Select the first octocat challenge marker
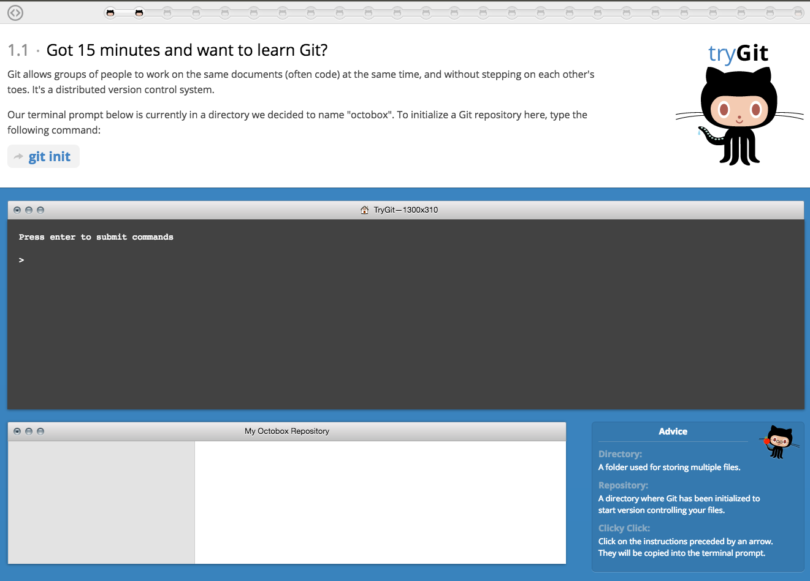 pyautogui.click(x=110, y=12)
